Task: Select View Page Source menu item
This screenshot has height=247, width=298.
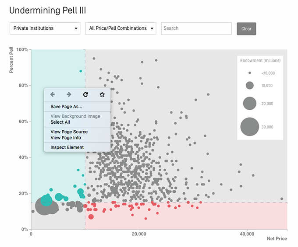Action: tap(69, 132)
